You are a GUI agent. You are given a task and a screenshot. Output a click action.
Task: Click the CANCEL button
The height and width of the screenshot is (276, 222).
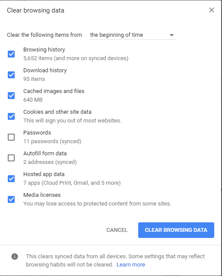click(117, 230)
